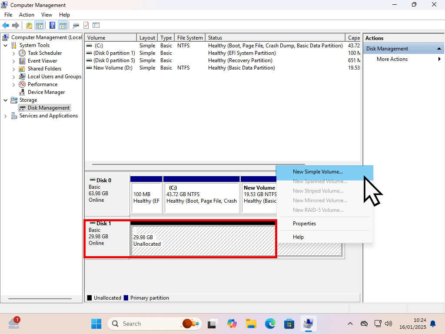
Task: Expand Services and Applications node
Action: 6,116
